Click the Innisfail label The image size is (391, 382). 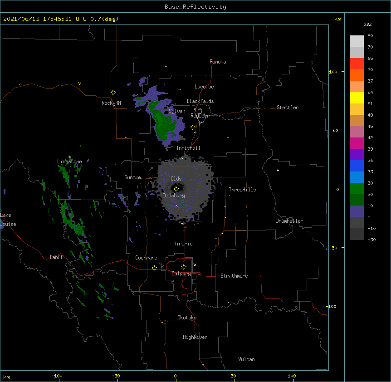pos(188,148)
